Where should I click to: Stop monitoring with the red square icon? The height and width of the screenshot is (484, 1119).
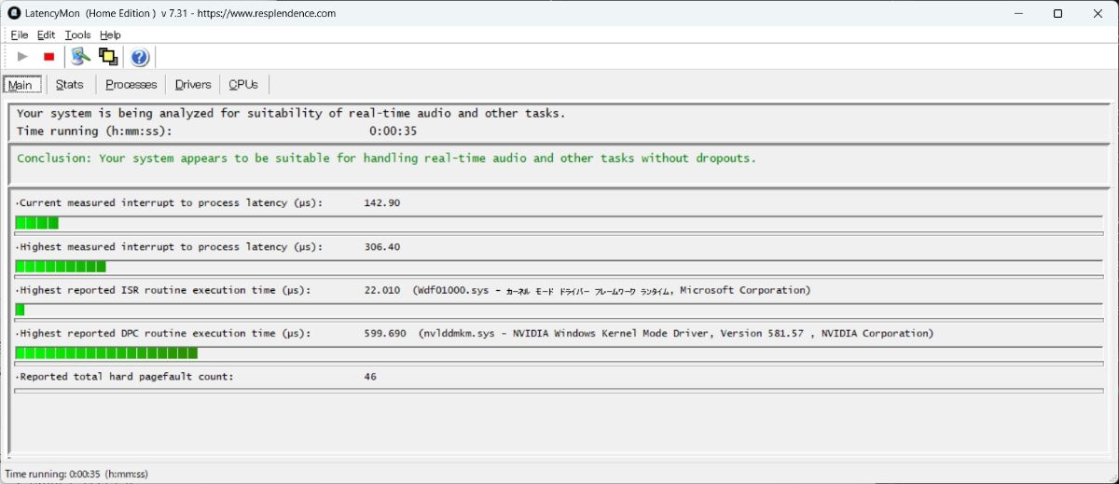pos(48,57)
